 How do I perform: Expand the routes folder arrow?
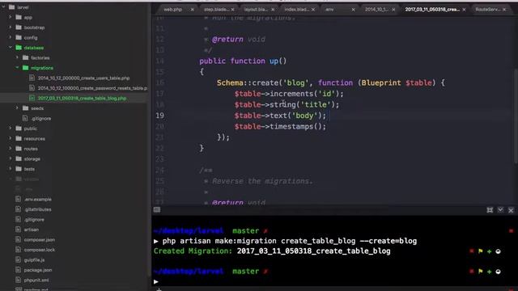[x=10, y=149]
